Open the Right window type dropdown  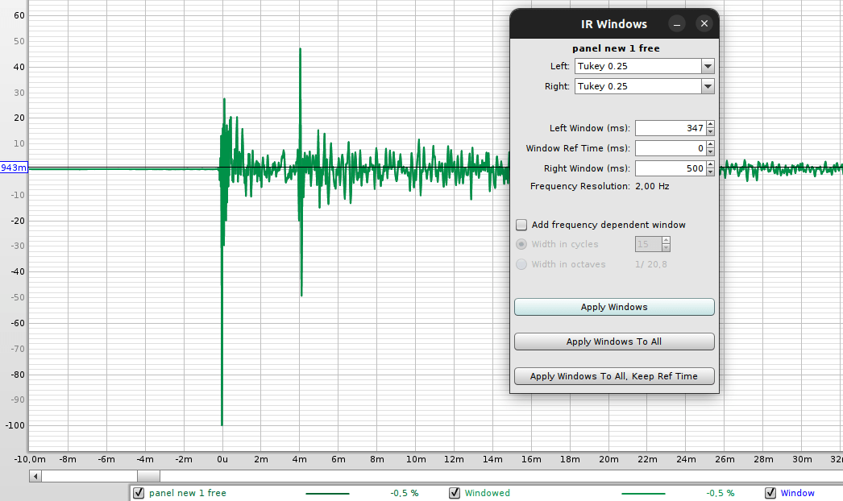[x=708, y=86]
